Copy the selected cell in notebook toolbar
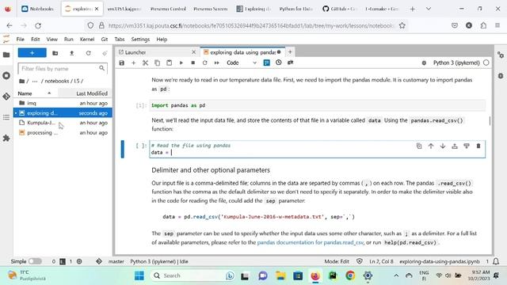The height and width of the screenshot is (285, 507). click(157, 63)
